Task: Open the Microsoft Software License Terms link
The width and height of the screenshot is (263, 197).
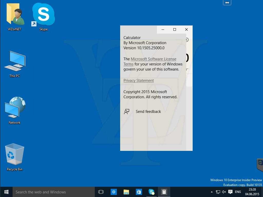Action: pyautogui.click(x=153, y=59)
